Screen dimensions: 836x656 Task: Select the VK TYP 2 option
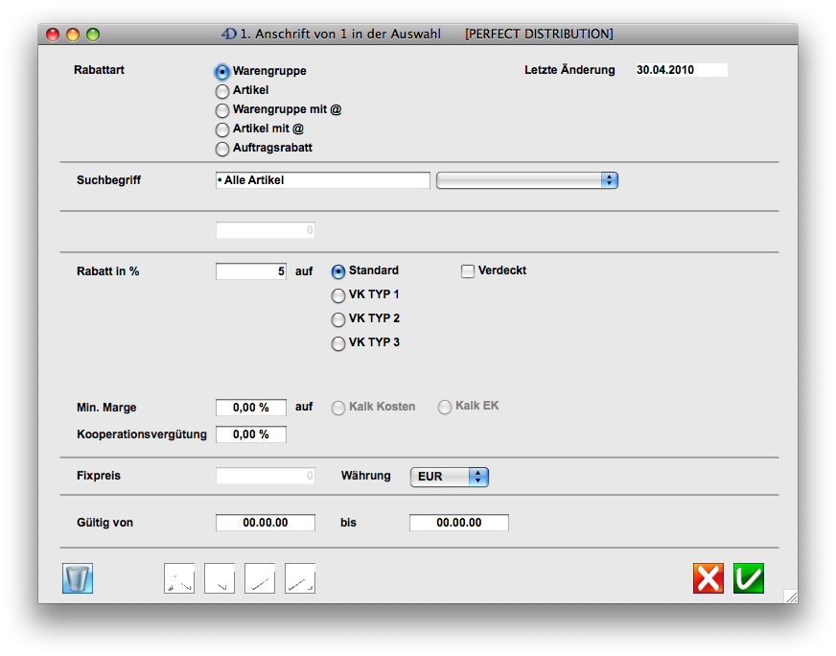(x=338, y=319)
